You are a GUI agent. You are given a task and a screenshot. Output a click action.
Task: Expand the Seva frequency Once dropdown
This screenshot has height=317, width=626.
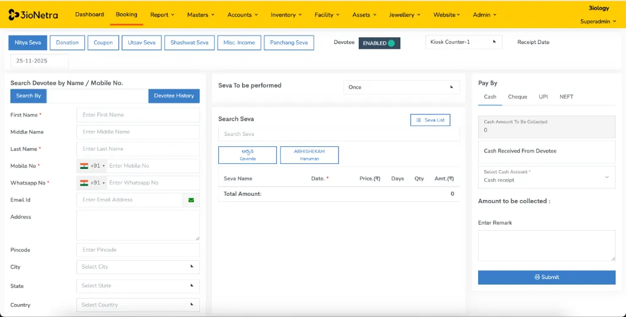401,87
